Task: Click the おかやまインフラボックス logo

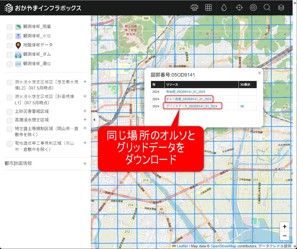Action: coord(43,8)
